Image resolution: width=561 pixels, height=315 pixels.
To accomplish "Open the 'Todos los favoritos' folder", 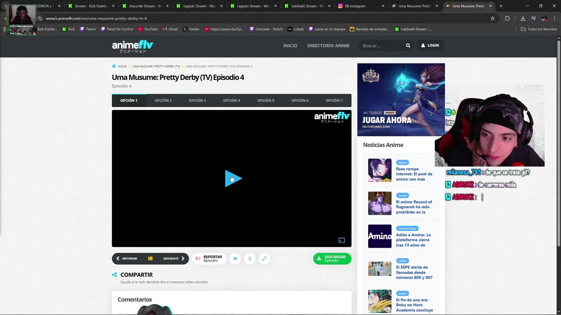I will (539, 29).
